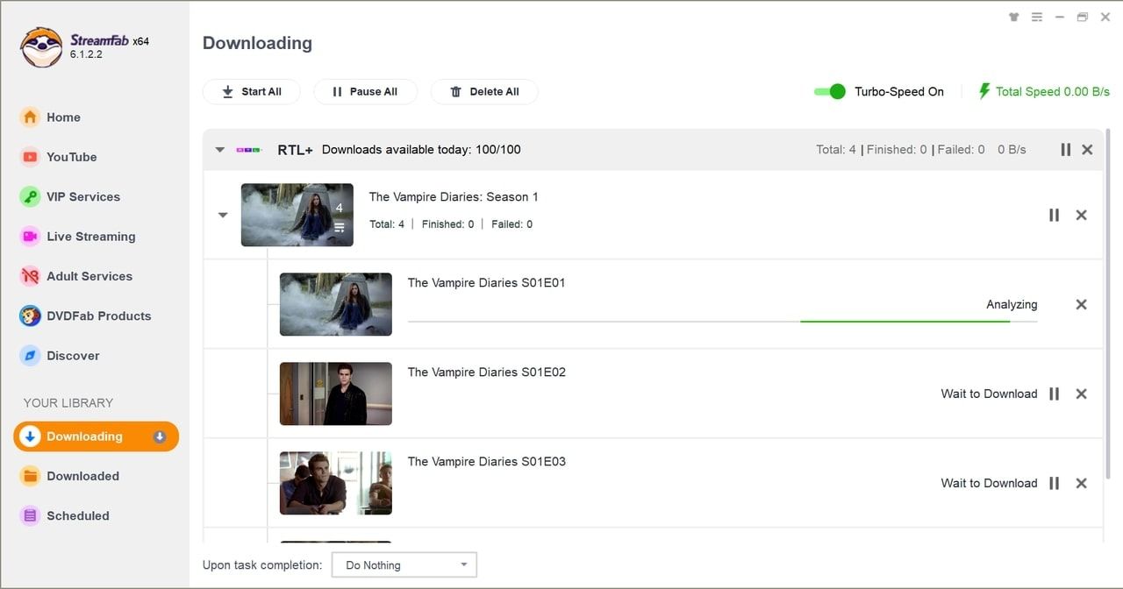Click the 'YOUR LIBRARY' section label

click(68, 403)
